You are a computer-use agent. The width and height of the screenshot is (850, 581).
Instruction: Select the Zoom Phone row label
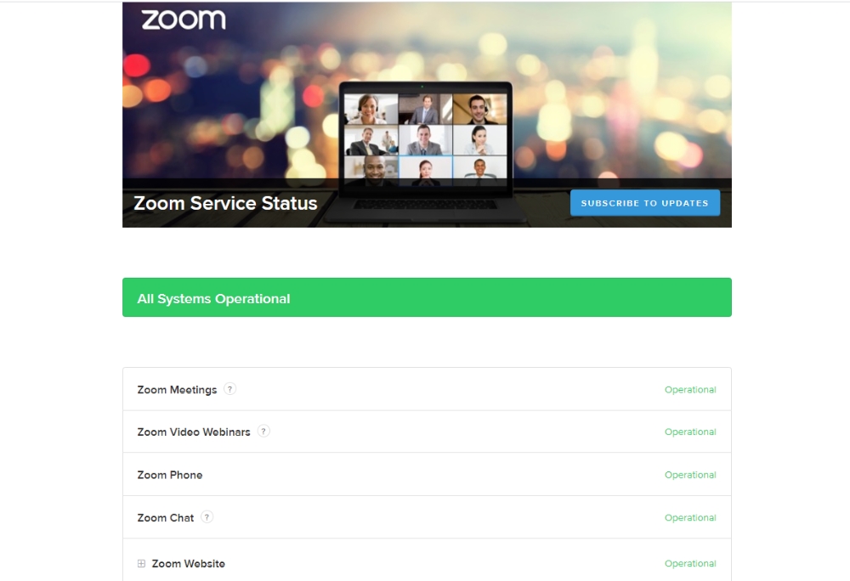coord(170,475)
